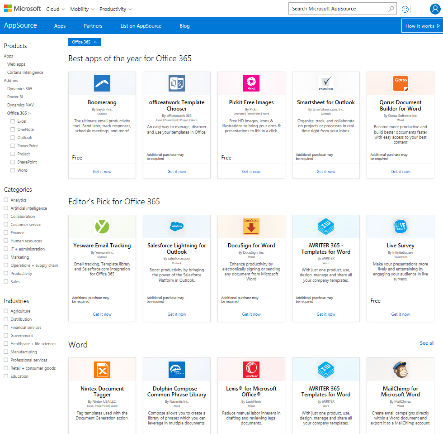This screenshot has width=443, height=434.
Task: Click the Pickit Free Images icon
Action: click(x=251, y=83)
